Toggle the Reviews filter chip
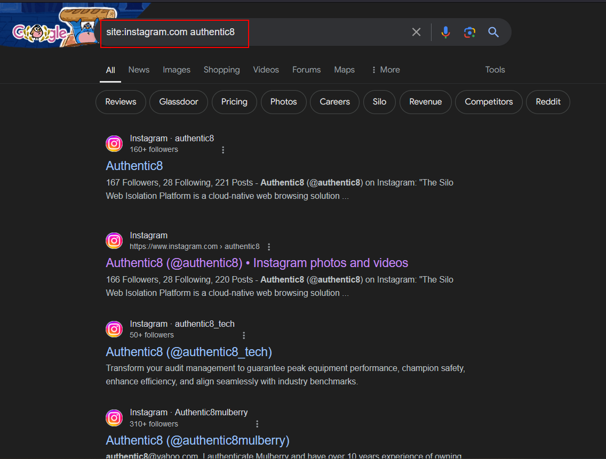This screenshot has height=459, width=606. [121, 102]
